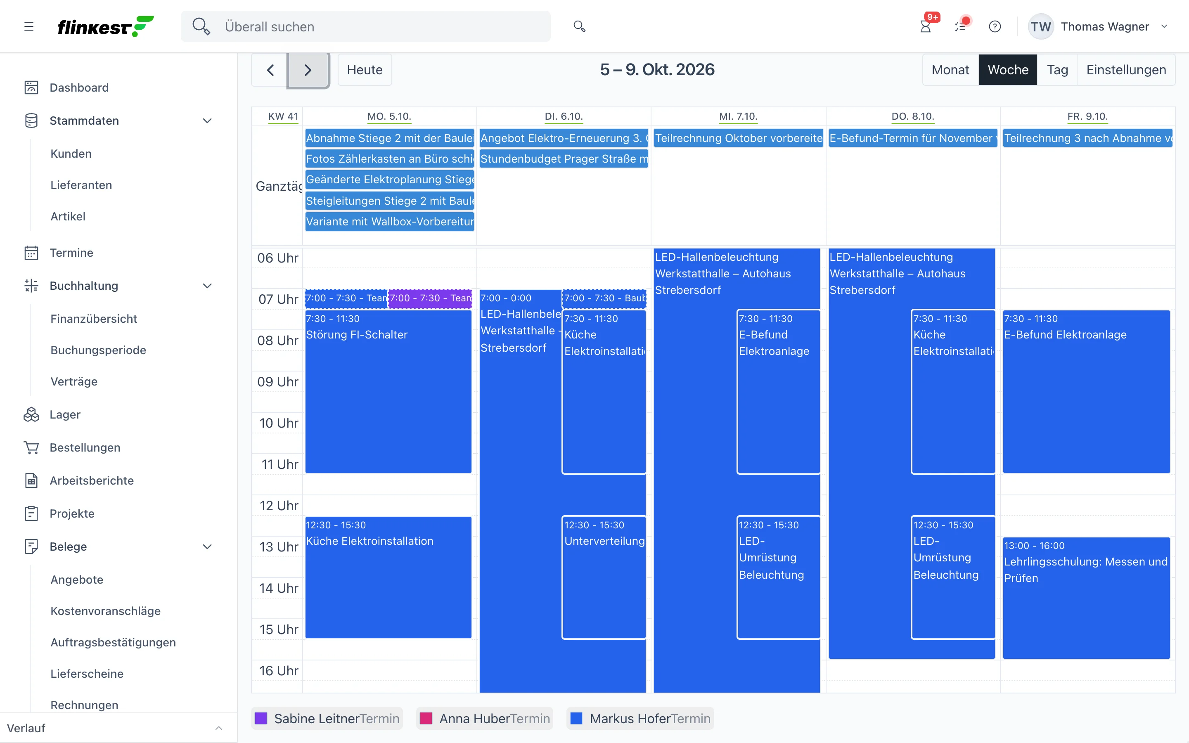Image resolution: width=1189 pixels, height=743 pixels.
Task: Open the hourglass notifications with 9+ badge
Action: click(x=926, y=26)
